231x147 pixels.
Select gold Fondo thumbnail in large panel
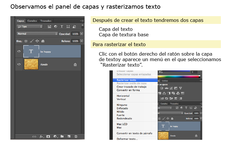(31, 64)
